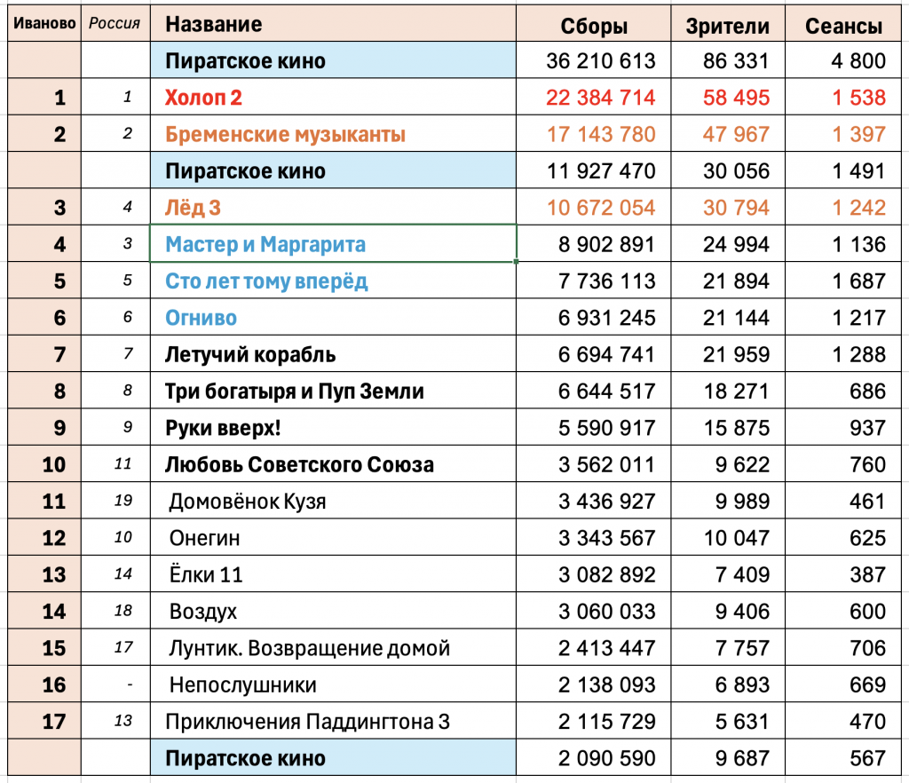909x783 pixels.
Task: Click the "Онегин" title cell
Action: point(333,537)
